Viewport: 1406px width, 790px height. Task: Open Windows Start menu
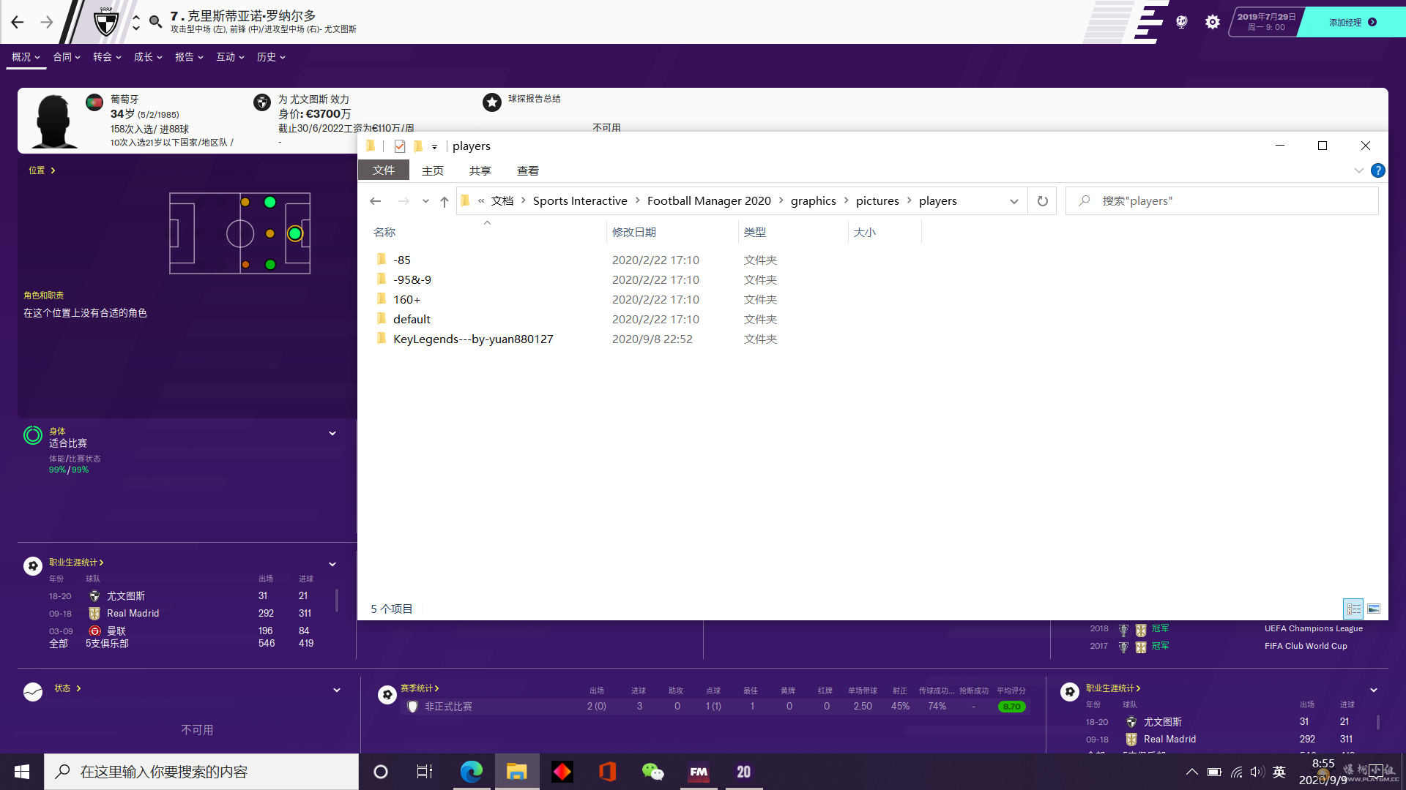click(22, 772)
